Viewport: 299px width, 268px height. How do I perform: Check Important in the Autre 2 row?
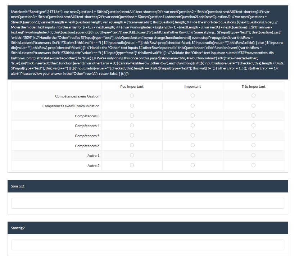point(192,165)
